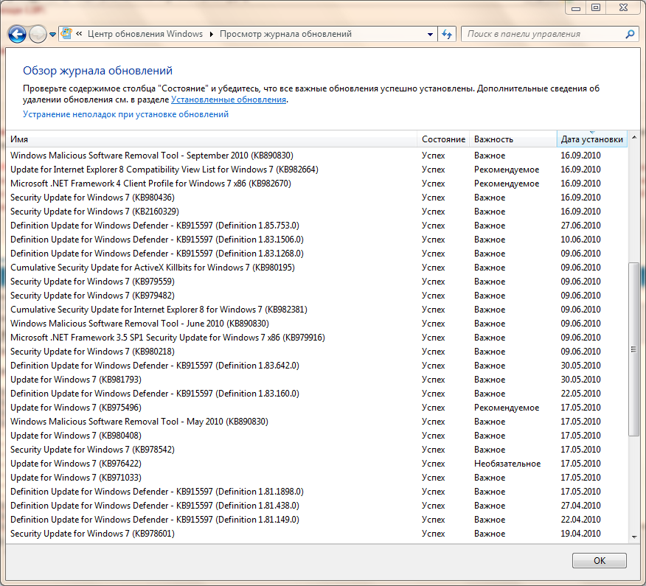The width and height of the screenshot is (646, 586).
Task: Select Security Update for Windows 7 (KB979559)
Action: coord(316,282)
